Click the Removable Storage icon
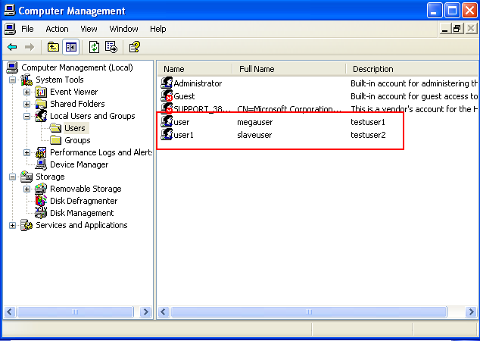This screenshot has height=341, width=480. pos(41,189)
